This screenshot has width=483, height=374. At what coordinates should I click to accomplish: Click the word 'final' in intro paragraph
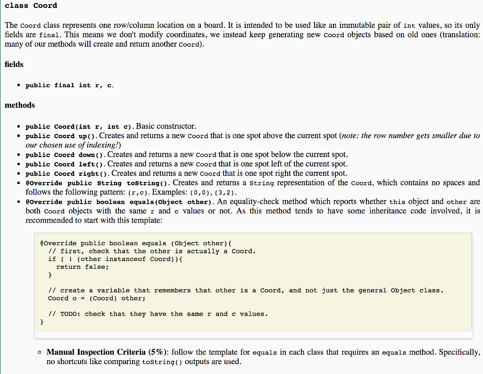49,35
